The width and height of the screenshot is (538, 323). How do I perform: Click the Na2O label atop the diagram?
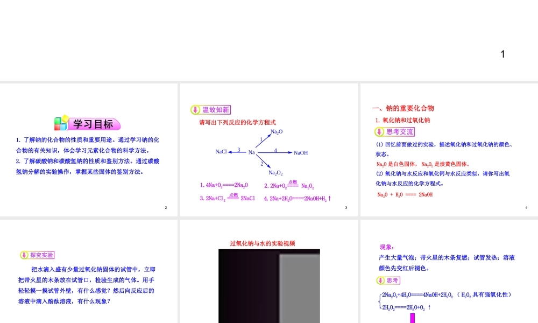click(x=277, y=132)
